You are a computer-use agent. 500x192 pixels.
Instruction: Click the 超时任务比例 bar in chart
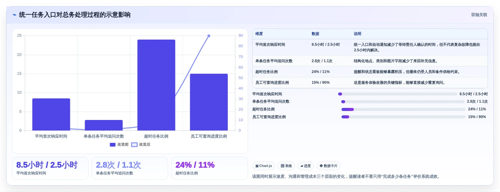pyautogui.click(x=156, y=85)
